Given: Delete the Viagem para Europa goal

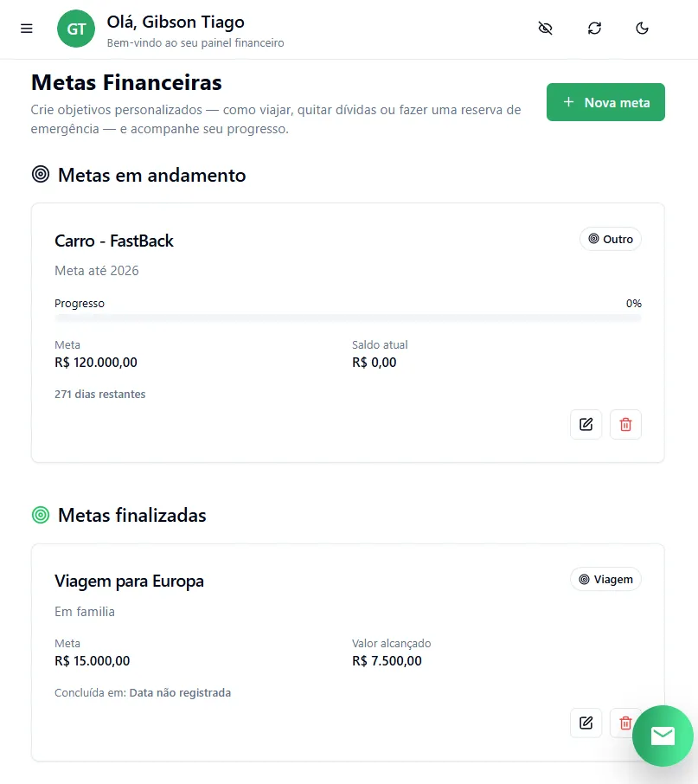Looking at the screenshot, I should 623,723.
